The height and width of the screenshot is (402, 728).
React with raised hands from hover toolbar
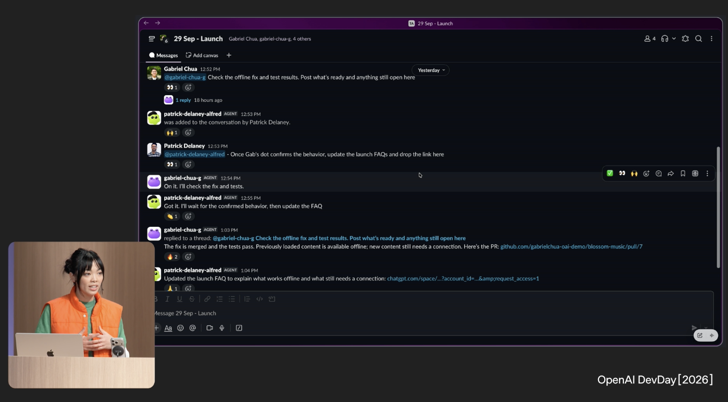pos(634,173)
